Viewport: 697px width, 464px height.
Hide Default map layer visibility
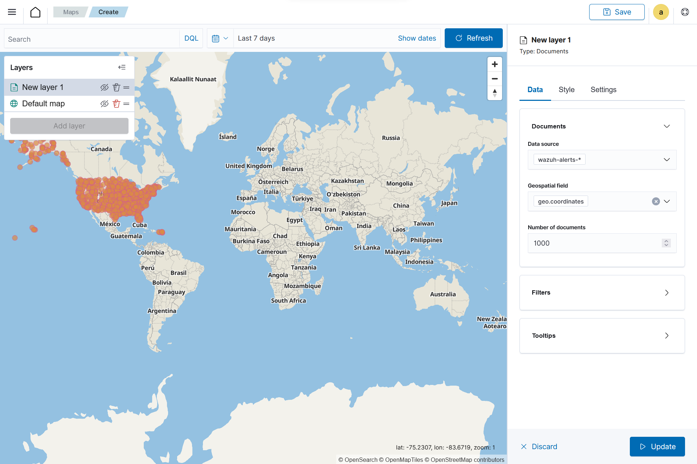tap(105, 104)
